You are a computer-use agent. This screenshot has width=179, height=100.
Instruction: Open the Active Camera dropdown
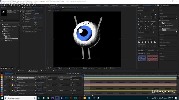[x=92, y=68]
